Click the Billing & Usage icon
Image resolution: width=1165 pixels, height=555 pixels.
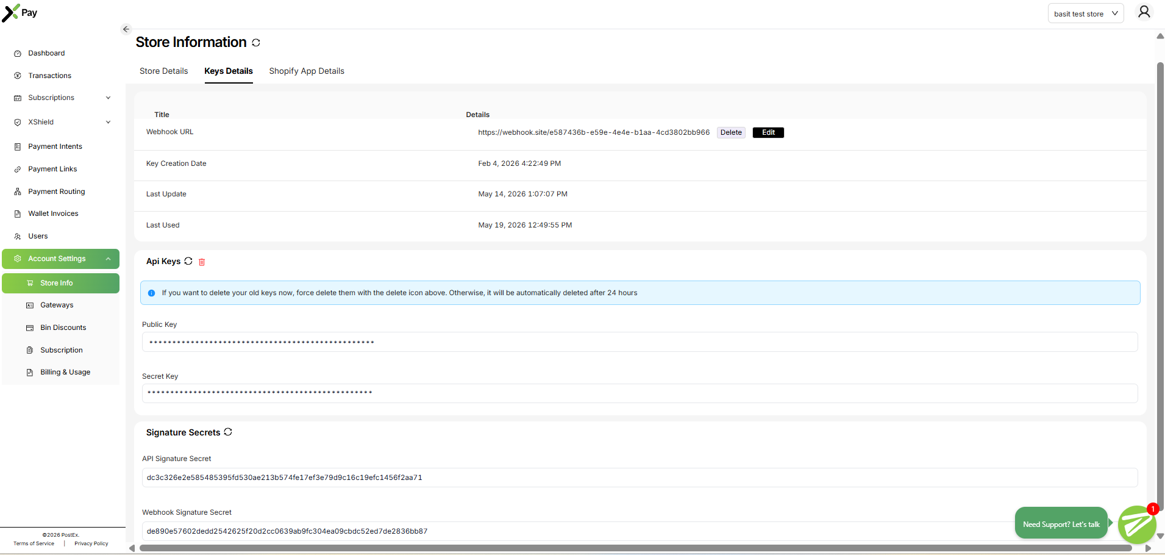tap(30, 373)
